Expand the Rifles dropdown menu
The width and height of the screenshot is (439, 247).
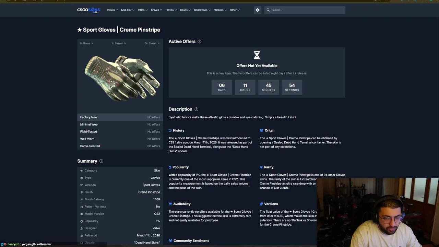pos(143,10)
